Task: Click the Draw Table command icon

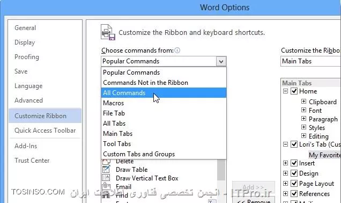Action: click(106, 169)
